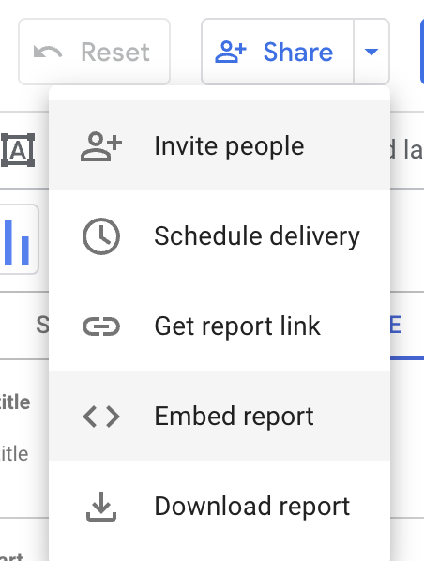The image size is (424, 561).
Task: Choose Embed report from the menu
Action: click(x=220, y=416)
